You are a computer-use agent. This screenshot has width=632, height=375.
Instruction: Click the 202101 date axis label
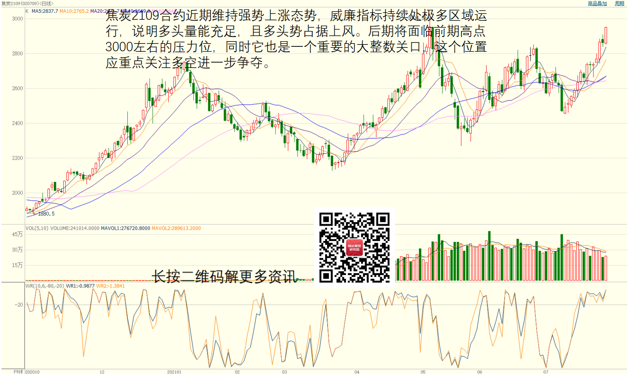pyautogui.click(x=174, y=372)
